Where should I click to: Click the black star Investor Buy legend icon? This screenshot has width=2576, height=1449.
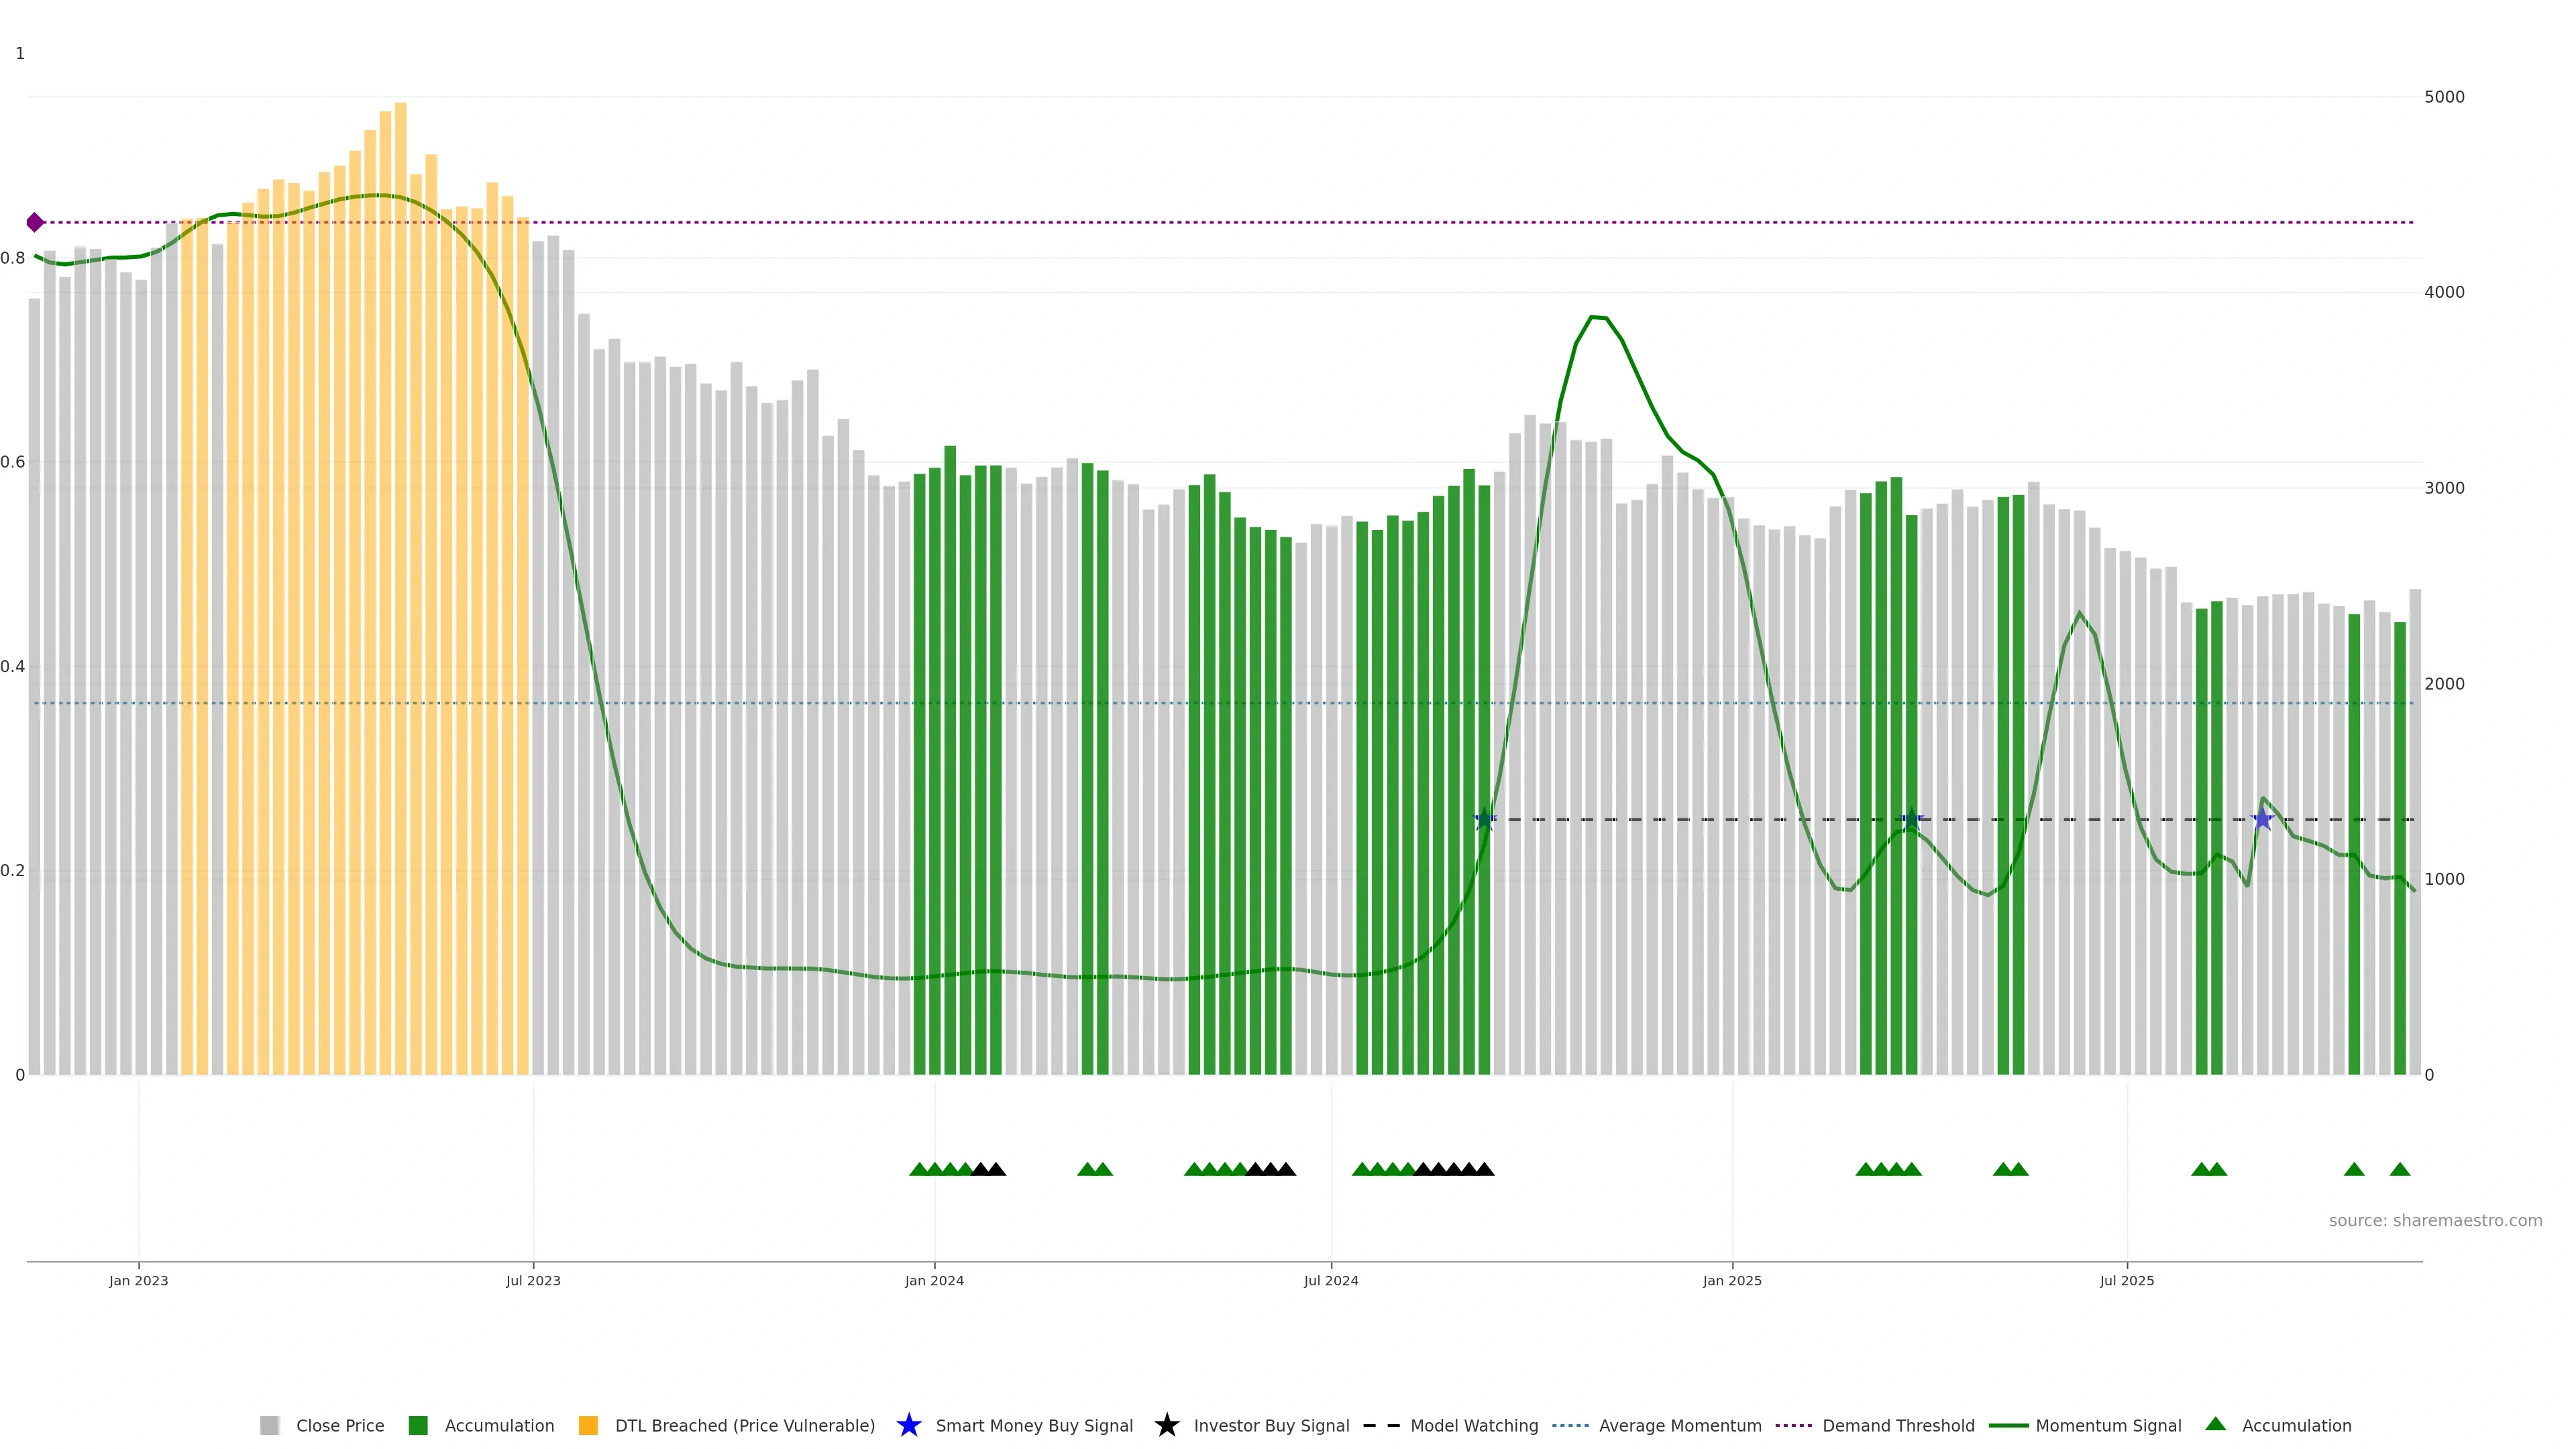point(1166,1425)
